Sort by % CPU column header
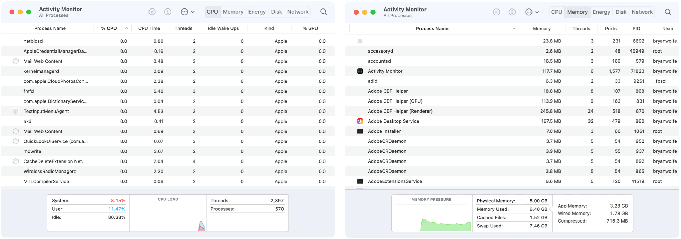Viewport: 681px width, 239px height. (x=112, y=28)
